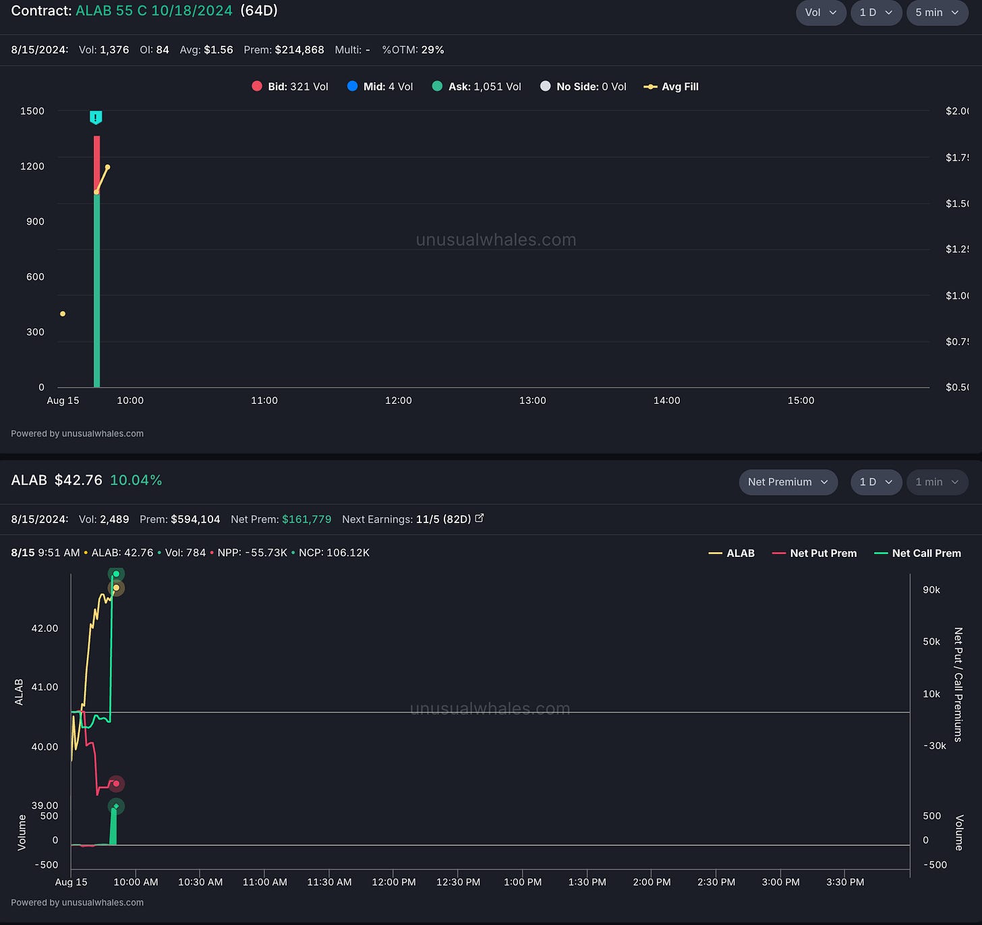982x925 pixels.
Task: Click the Multi: - stat
Action: tap(353, 50)
